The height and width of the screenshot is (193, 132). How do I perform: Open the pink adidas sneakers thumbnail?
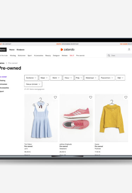(x=76, y=118)
